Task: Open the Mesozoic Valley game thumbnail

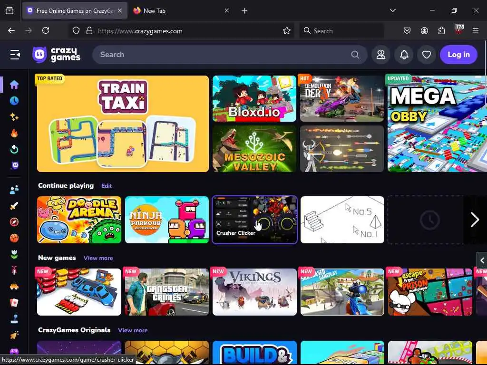Action: click(x=254, y=149)
